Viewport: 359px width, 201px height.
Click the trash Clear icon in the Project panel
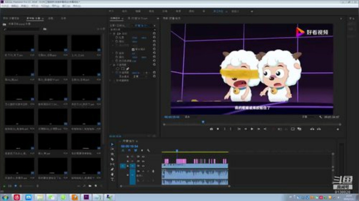[x=101, y=186]
